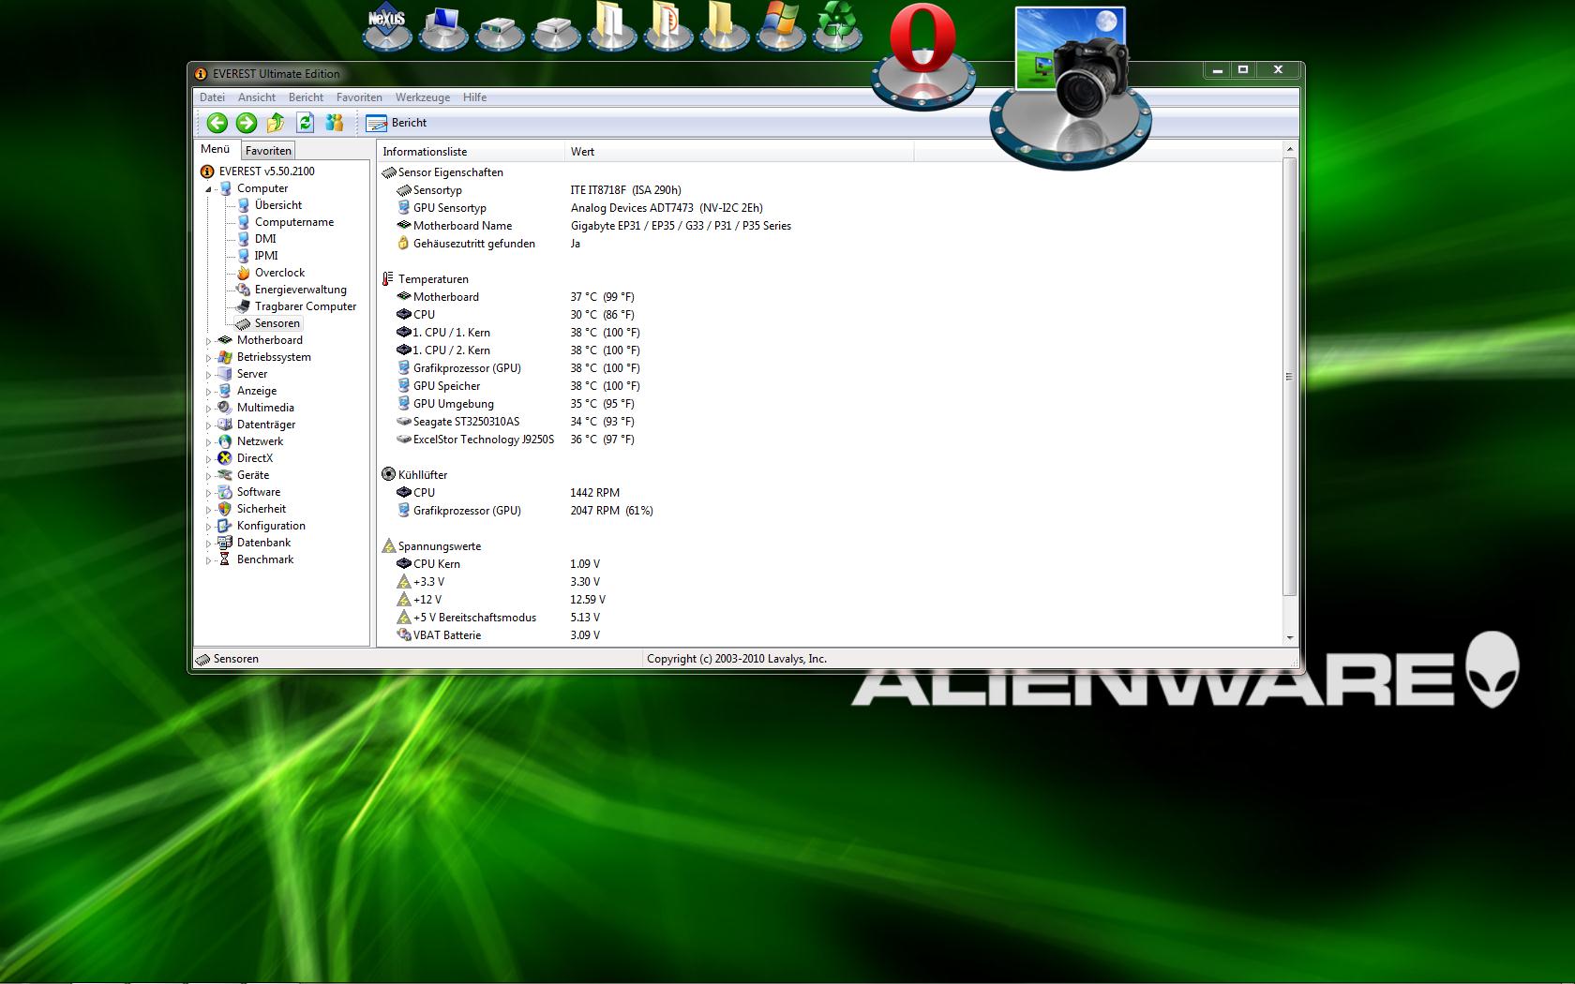Screen dimensions: 1575x984
Task: Collapse the Computer tree node
Action: [x=208, y=189]
